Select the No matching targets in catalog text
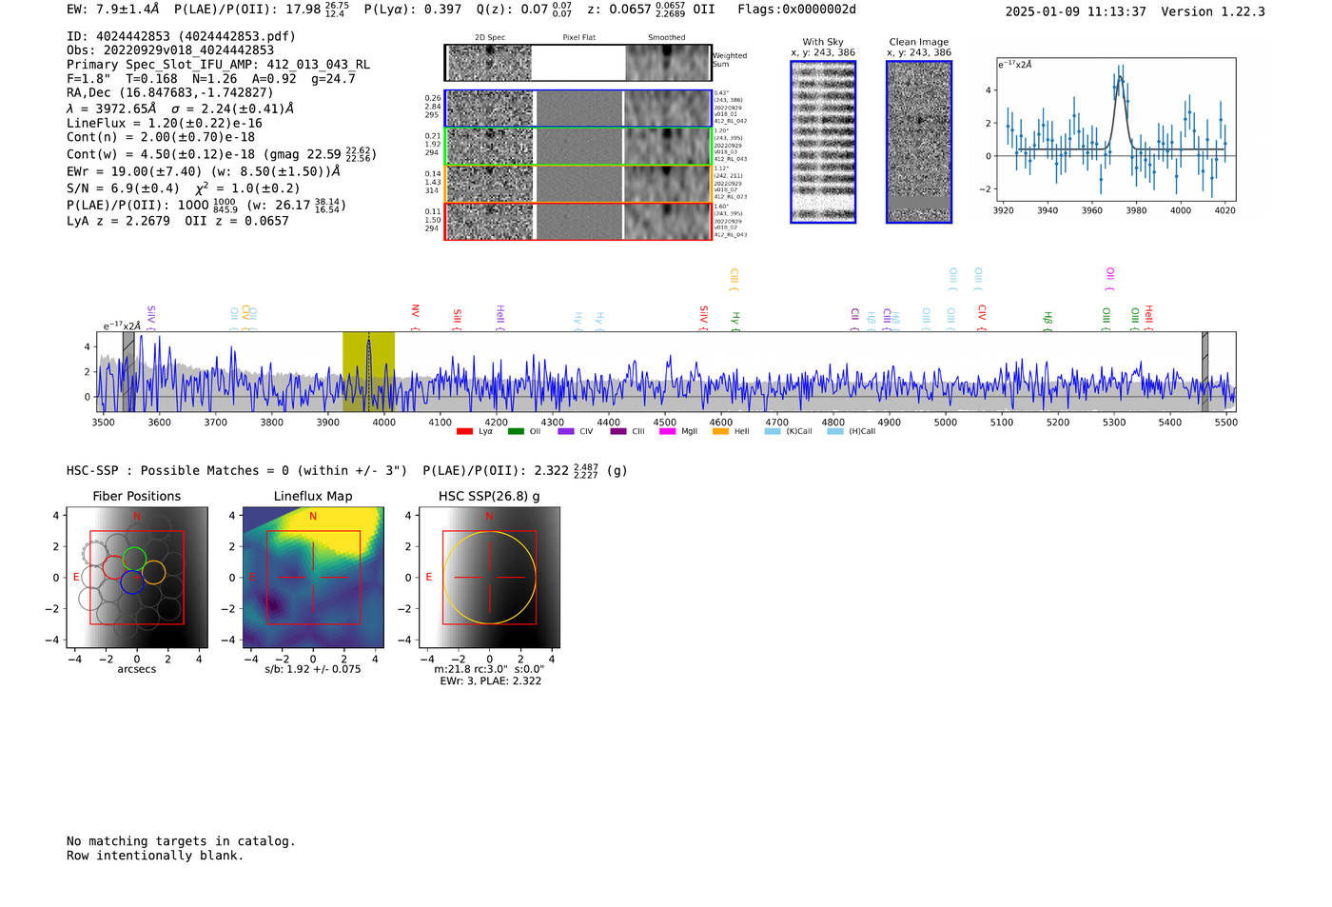The image size is (1332, 907). pos(181,841)
